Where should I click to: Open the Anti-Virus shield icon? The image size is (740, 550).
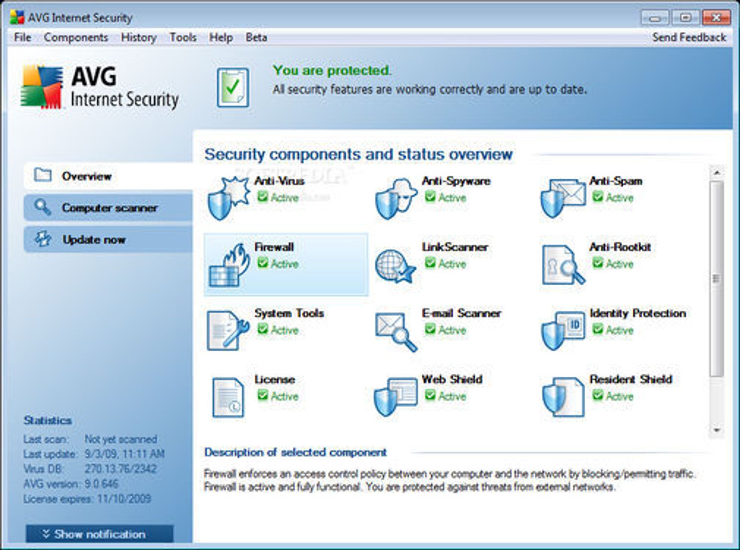tap(228, 198)
